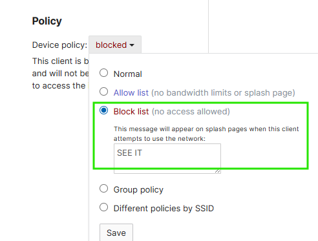Click the Allow list label text
Image resolution: width=318 pixels, height=241 pixels.
(x=131, y=93)
